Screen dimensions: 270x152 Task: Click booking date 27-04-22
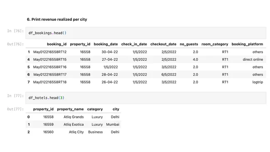tap(110, 59)
